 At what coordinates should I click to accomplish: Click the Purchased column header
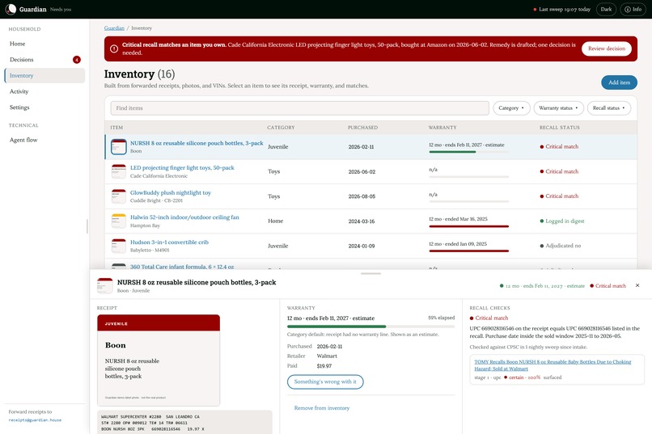tap(362, 128)
